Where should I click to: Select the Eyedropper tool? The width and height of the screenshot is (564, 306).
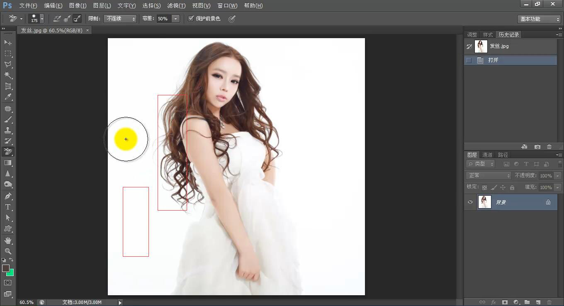click(x=8, y=97)
